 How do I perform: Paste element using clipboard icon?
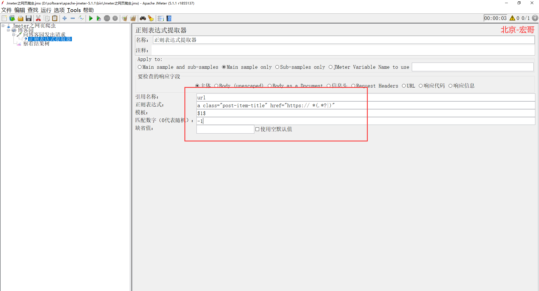[x=55, y=19]
